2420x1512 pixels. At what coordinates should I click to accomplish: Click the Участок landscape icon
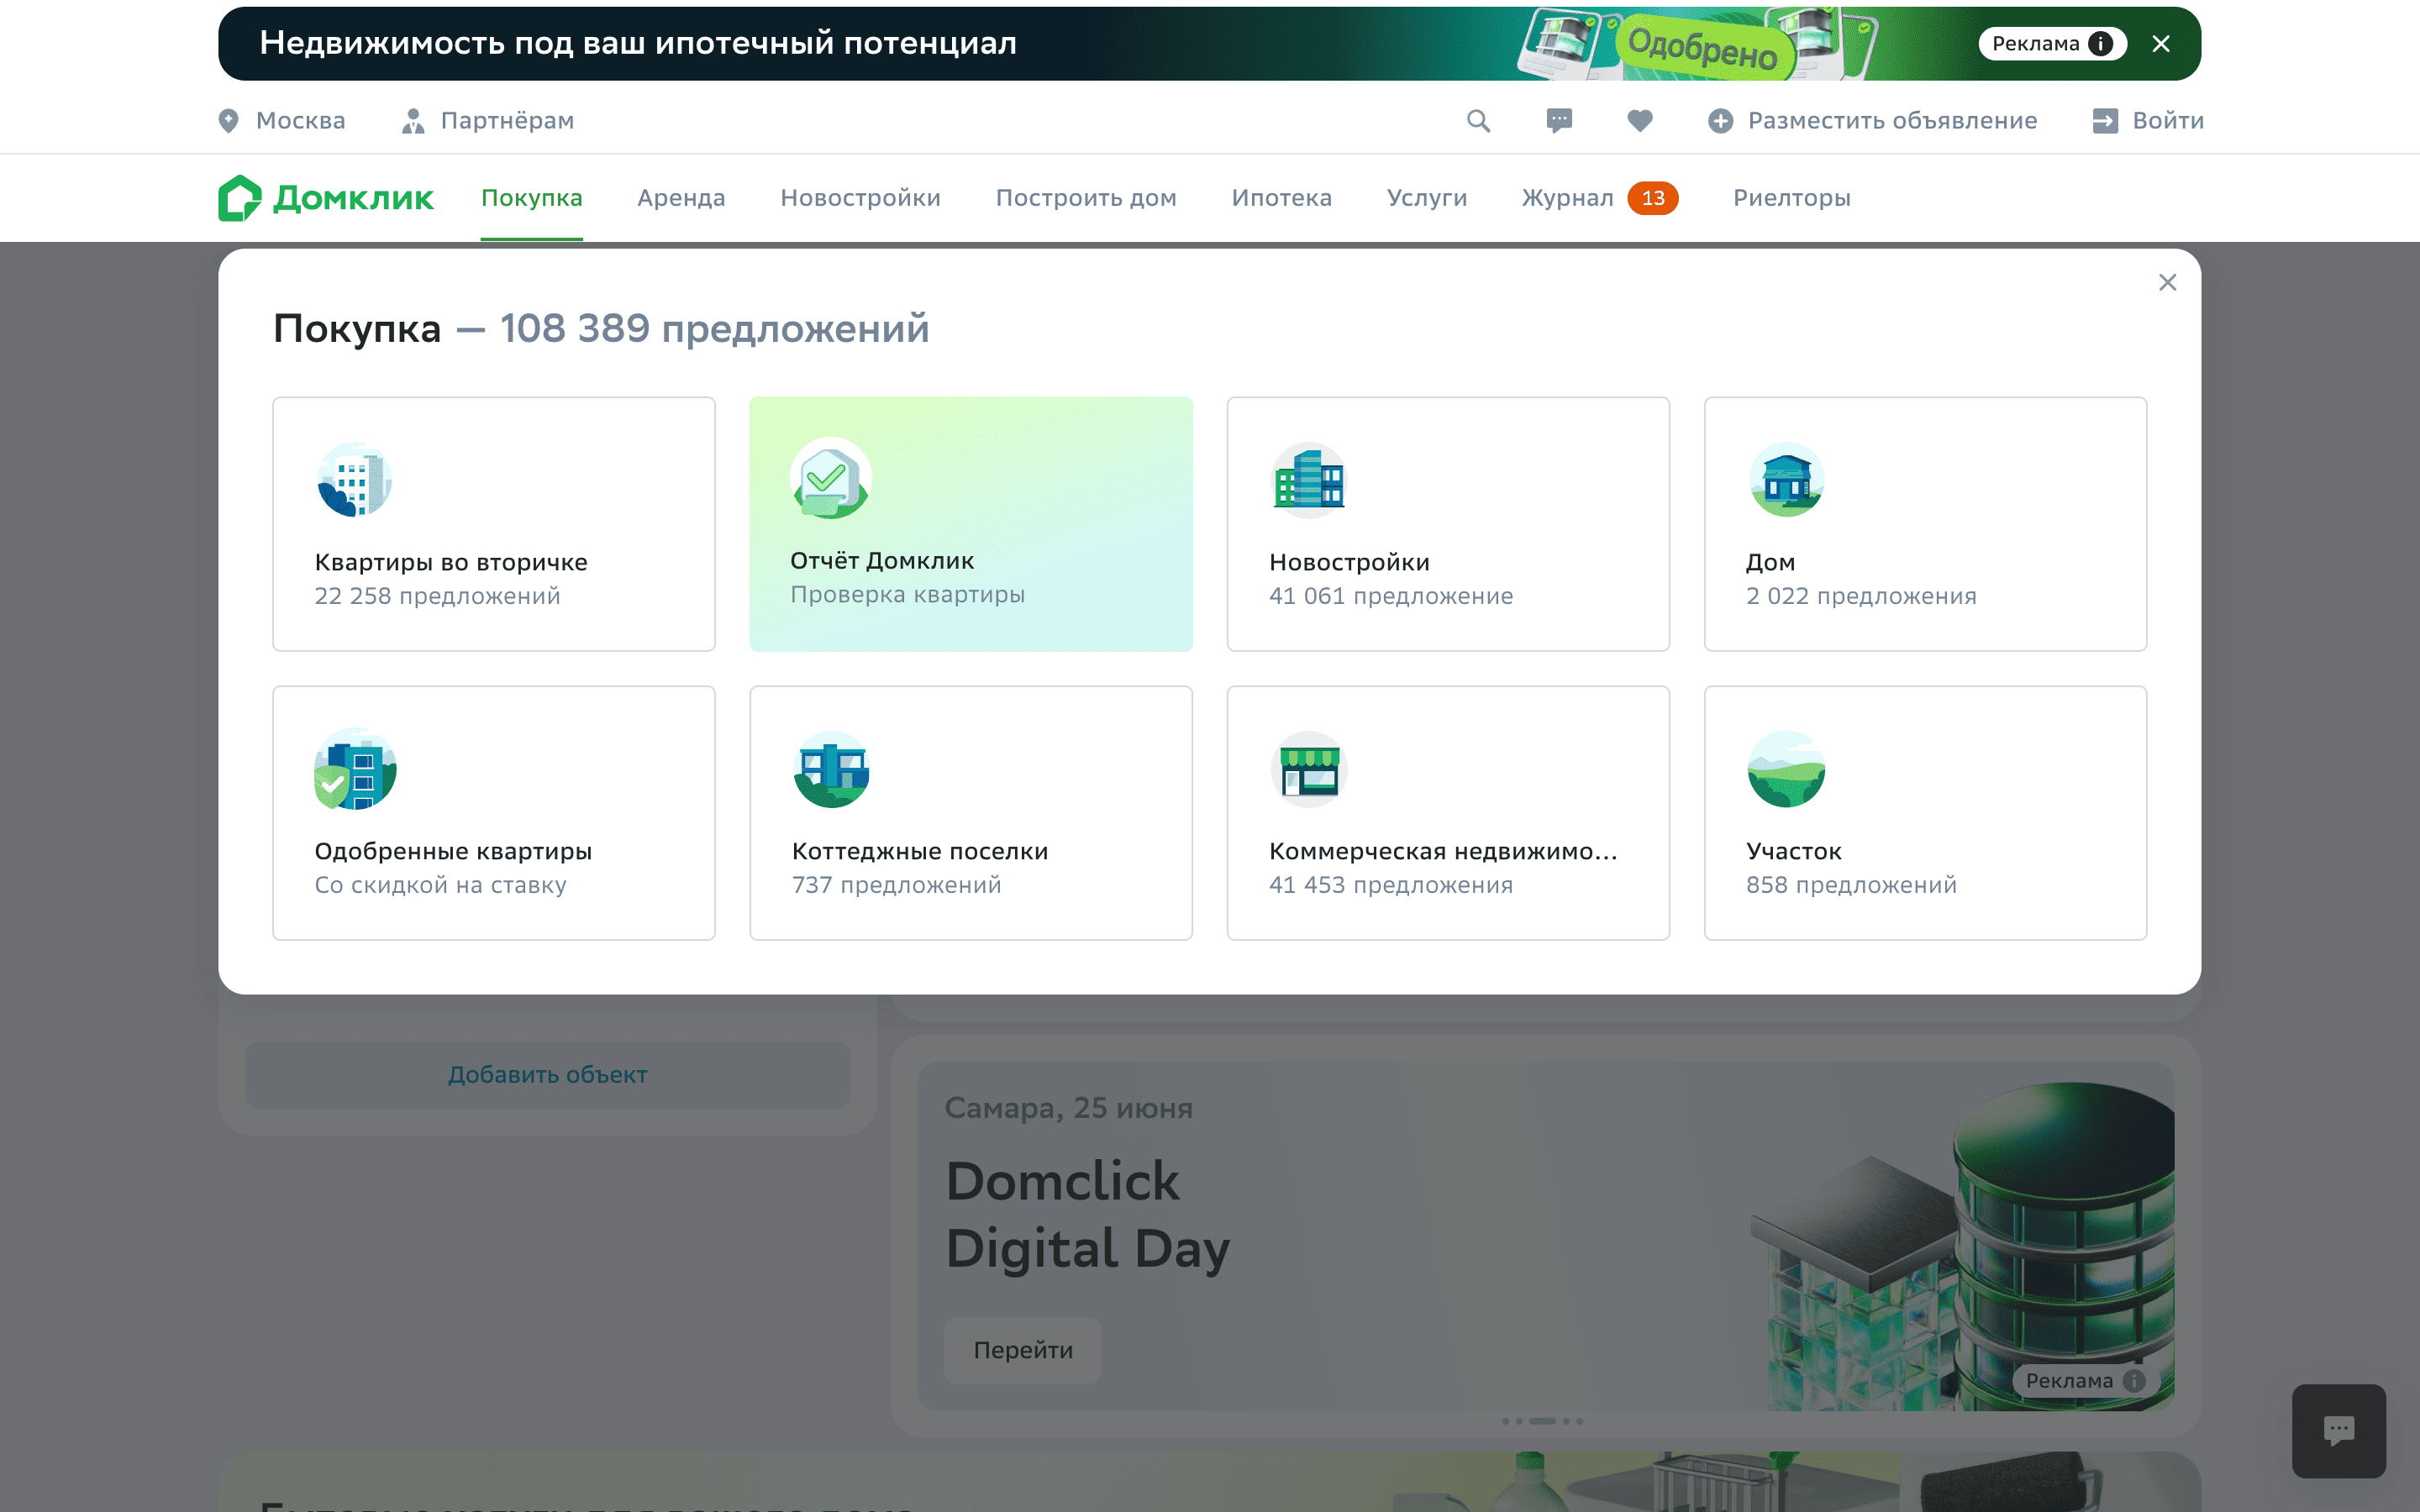(1786, 769)
